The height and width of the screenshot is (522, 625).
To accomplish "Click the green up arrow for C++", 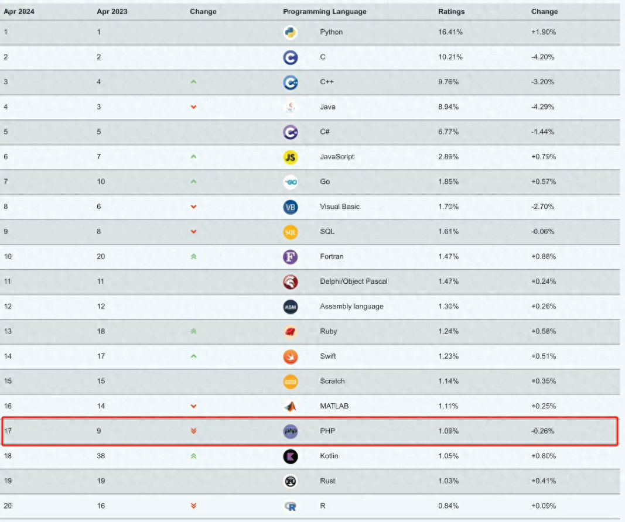I will point(193,82).
